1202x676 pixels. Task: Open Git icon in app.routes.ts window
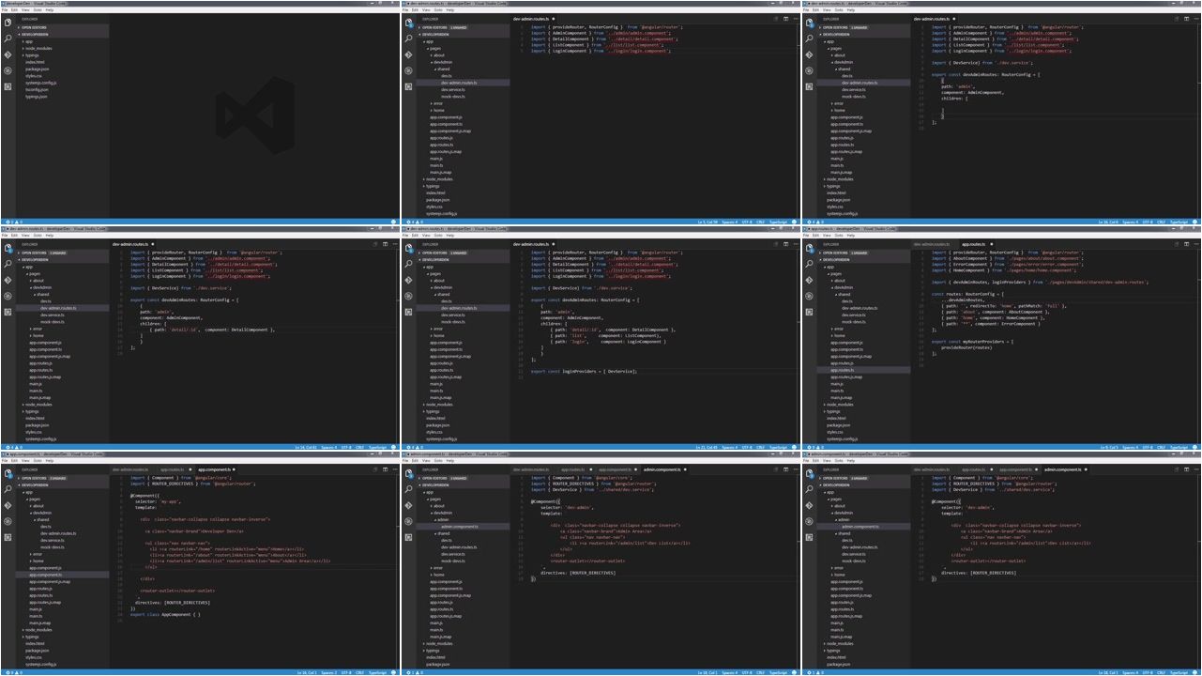809,280
